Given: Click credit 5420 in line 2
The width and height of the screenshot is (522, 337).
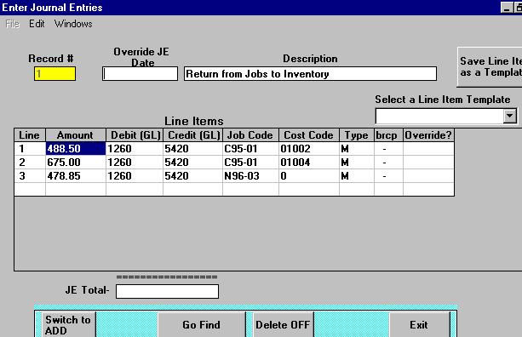Looking at the screenshot, I should [193, 163].
